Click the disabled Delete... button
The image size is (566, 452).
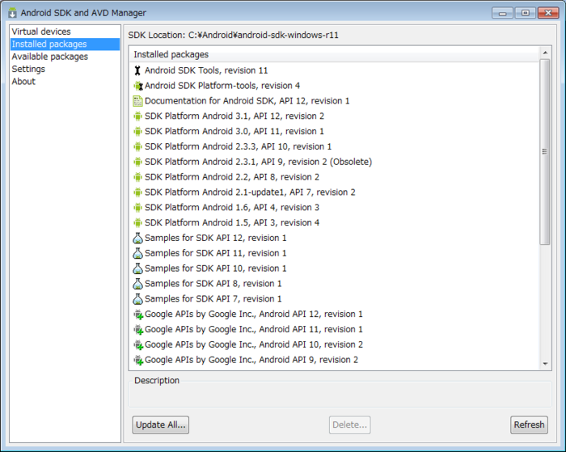click(x=350, y=425)
